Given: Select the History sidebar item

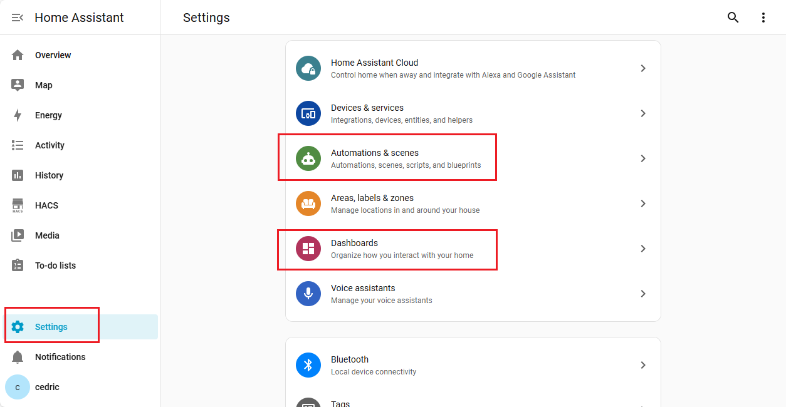Looking at the screenshot, I should [49, 175].
